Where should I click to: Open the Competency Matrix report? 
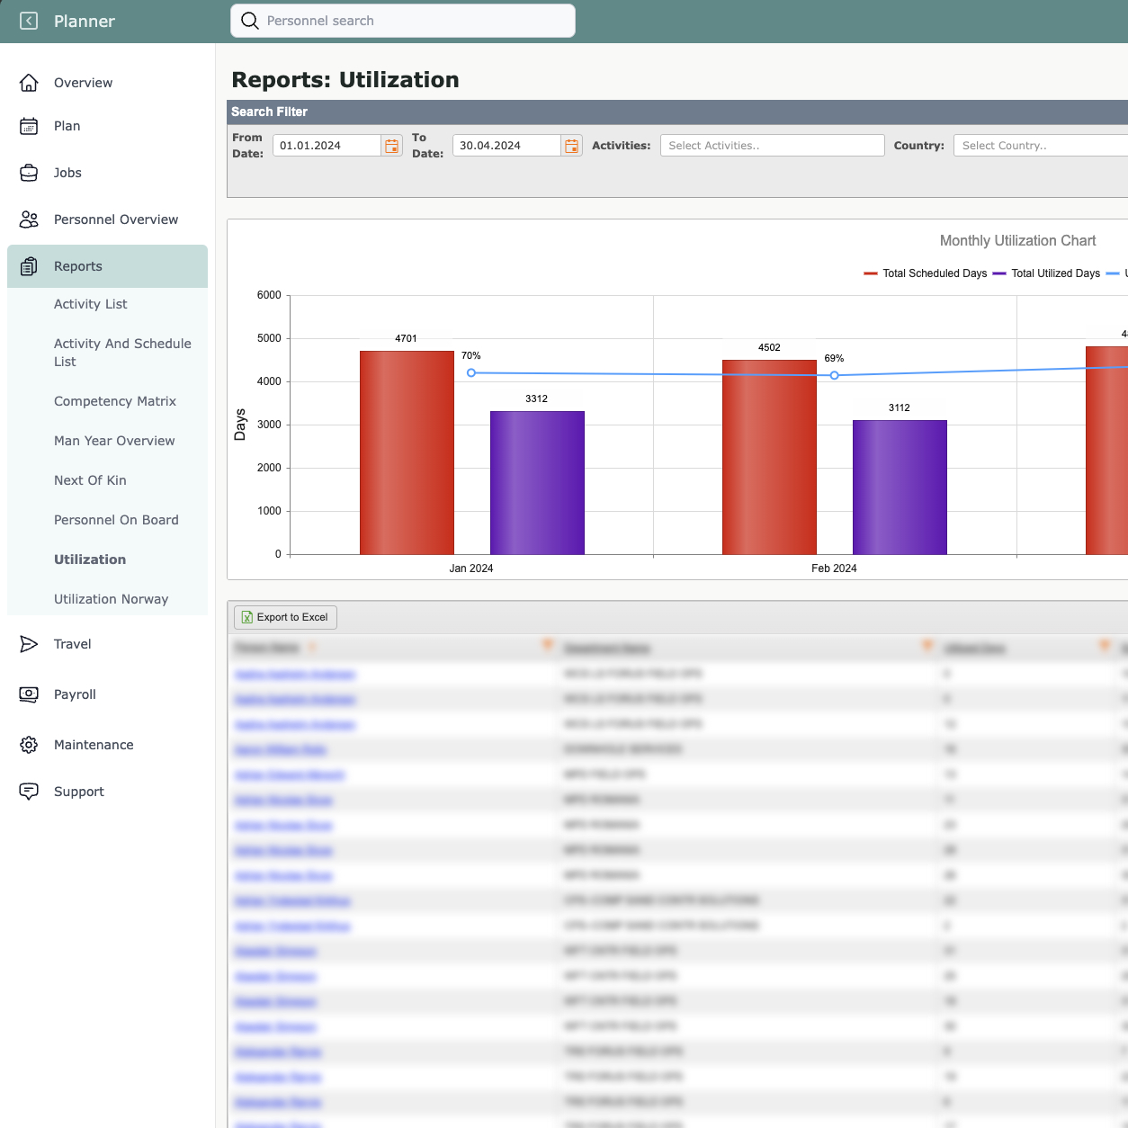(114, 401)
